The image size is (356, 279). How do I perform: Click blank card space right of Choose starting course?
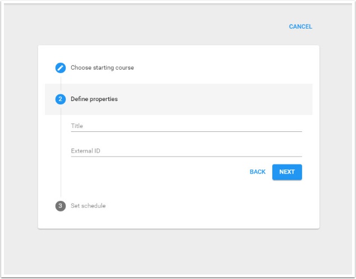coord(236,68)
